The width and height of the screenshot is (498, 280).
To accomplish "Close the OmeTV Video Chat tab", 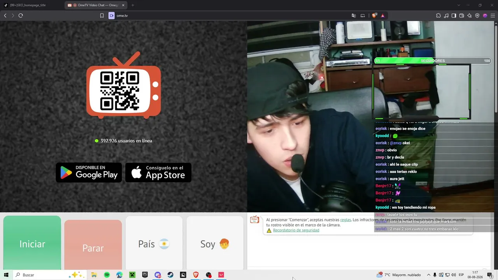I will point(123,5).
